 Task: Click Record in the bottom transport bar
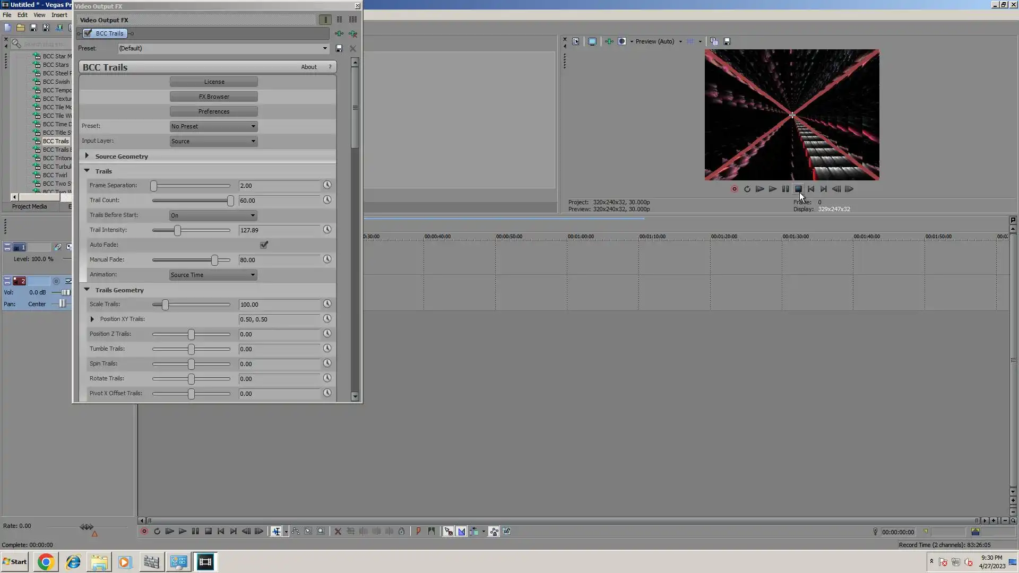pos(144,531)
